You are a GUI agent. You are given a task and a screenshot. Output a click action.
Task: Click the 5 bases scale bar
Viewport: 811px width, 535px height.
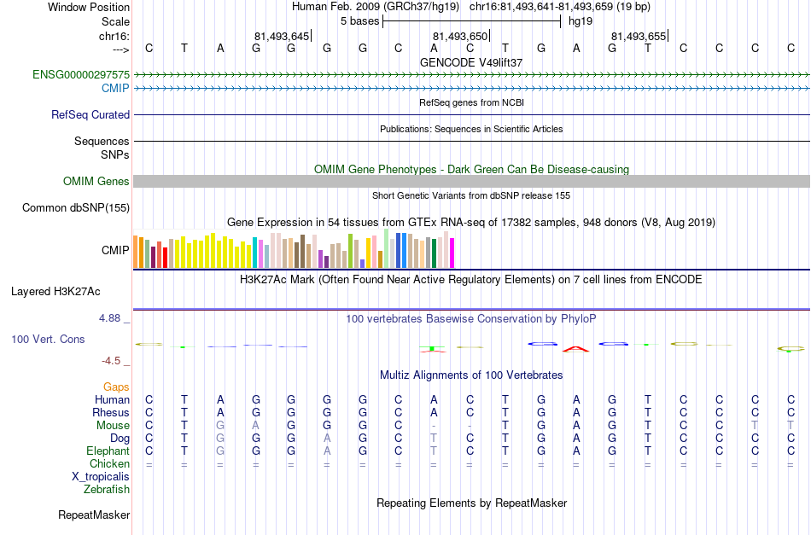472,21
